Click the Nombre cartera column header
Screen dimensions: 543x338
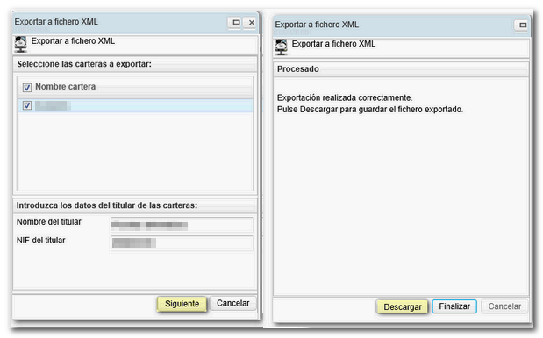[135, 87]
